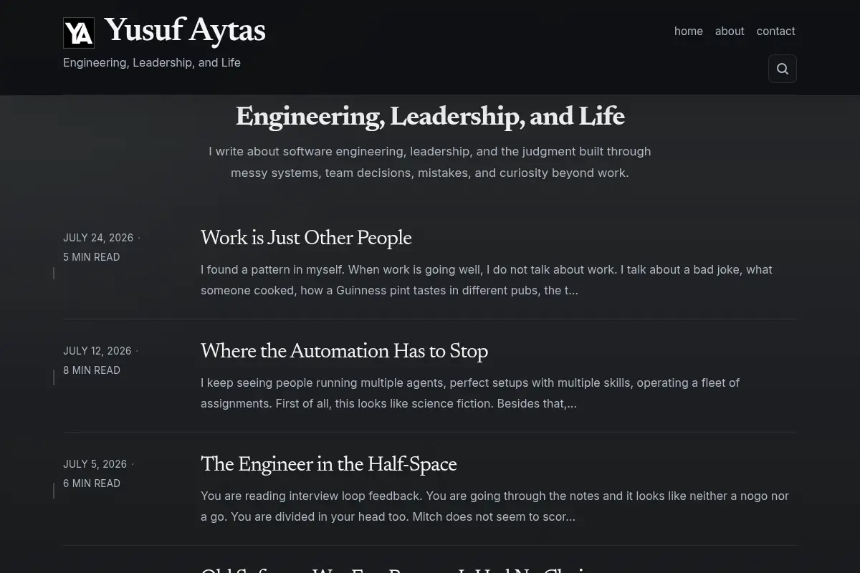Open article The Engineer in the Half-Space
Screen dimensions: 860x573
328,465
